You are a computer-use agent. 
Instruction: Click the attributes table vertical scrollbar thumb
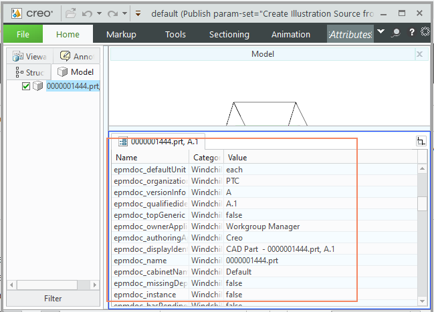click(x=421, y=204)
